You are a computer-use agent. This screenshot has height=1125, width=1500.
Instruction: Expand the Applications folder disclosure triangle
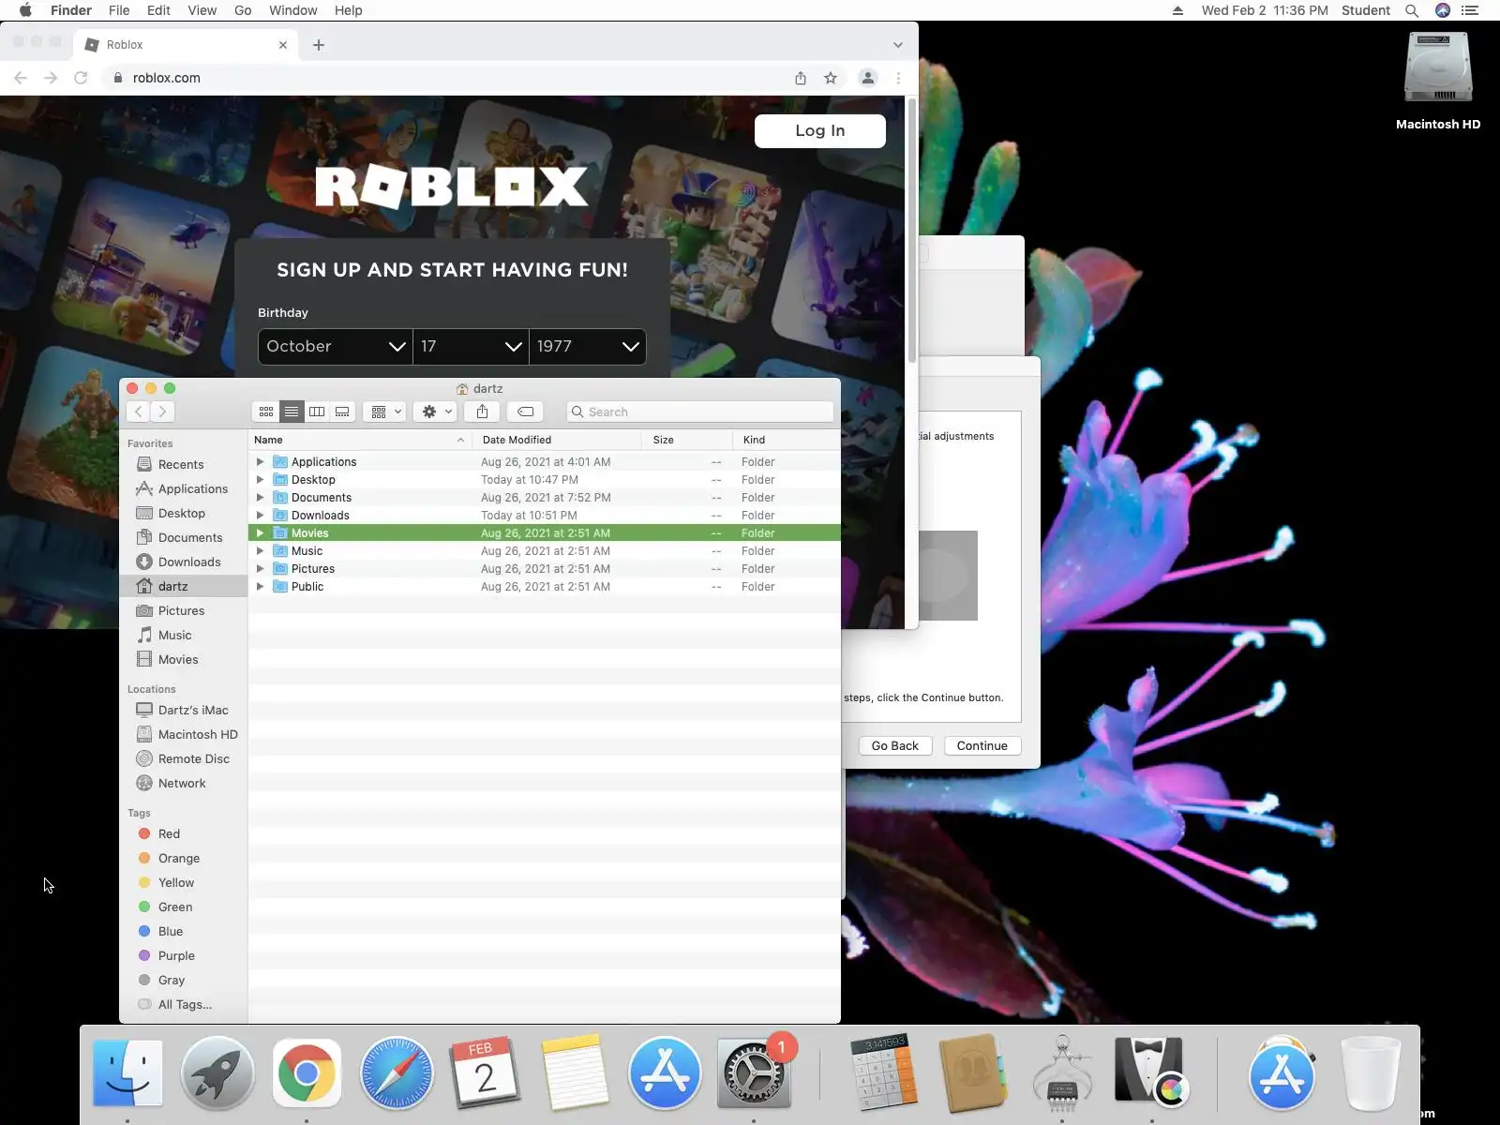[x=260, y=462]
